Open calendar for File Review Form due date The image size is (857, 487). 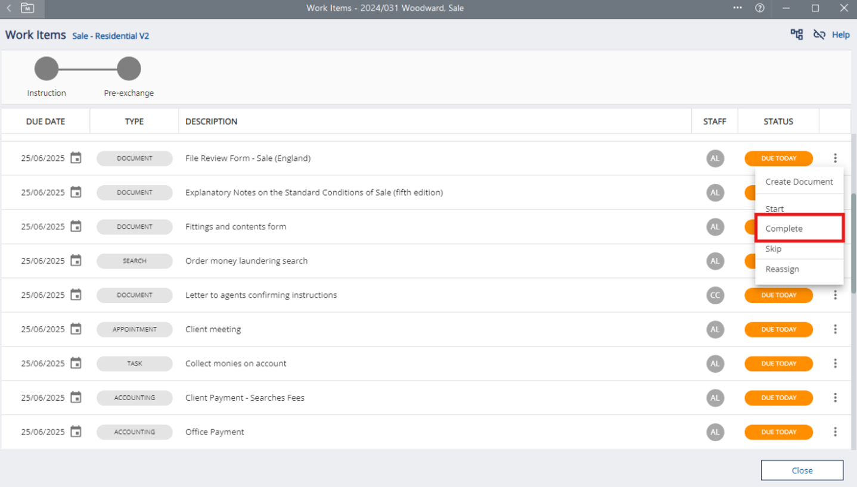pyautogui.click(x=76, y=158)
